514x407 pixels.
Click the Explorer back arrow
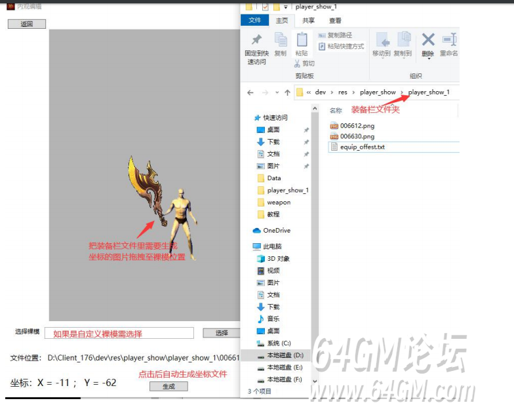coord(250,93)
